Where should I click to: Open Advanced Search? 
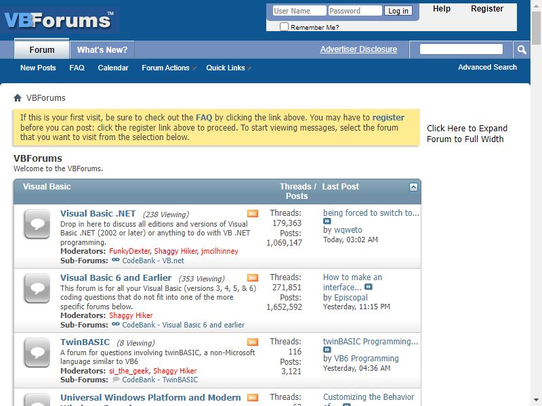coord(487,67)
